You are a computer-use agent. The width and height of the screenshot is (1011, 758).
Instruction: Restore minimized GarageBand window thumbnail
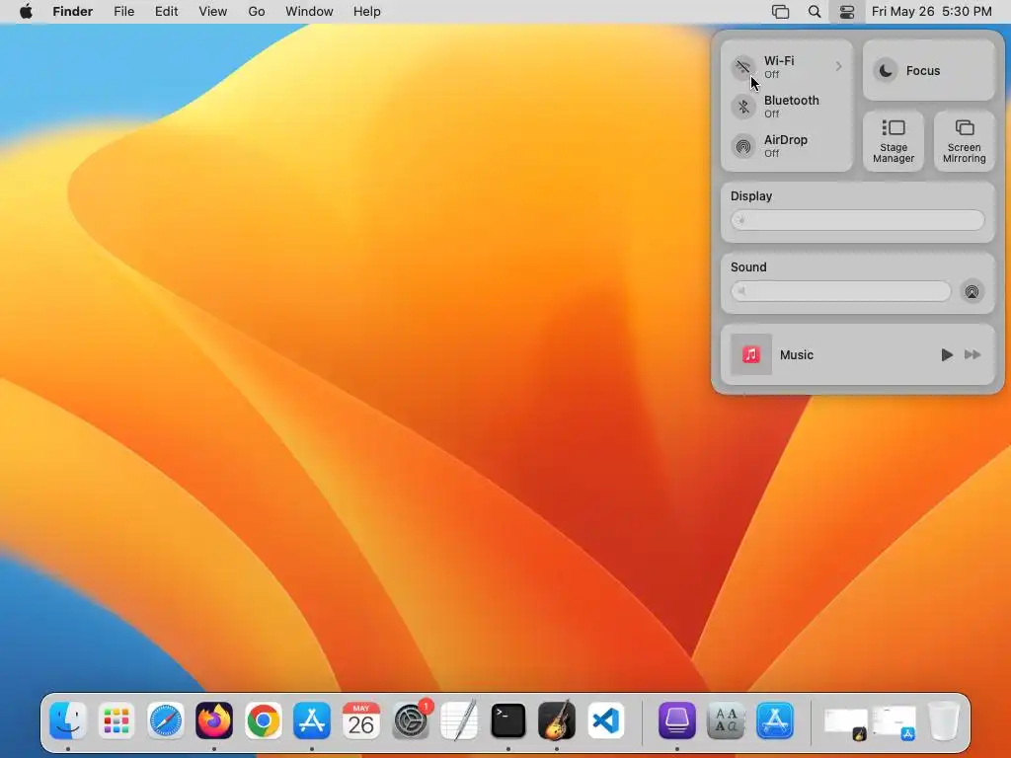point(845,722)
